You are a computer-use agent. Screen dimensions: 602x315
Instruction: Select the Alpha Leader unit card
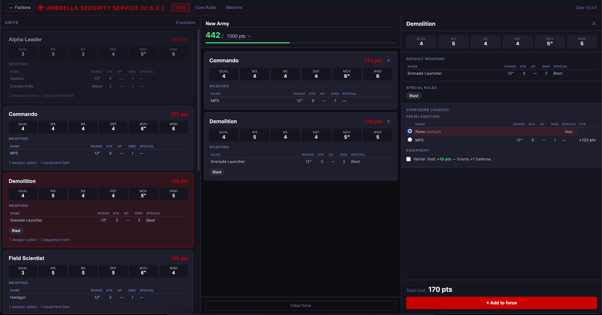pos(98,67)
